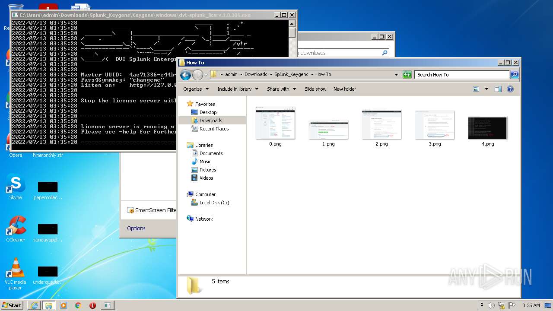
Task: Open Local Disk (C:) in navigation pane
Action: (x=214, y=203)
